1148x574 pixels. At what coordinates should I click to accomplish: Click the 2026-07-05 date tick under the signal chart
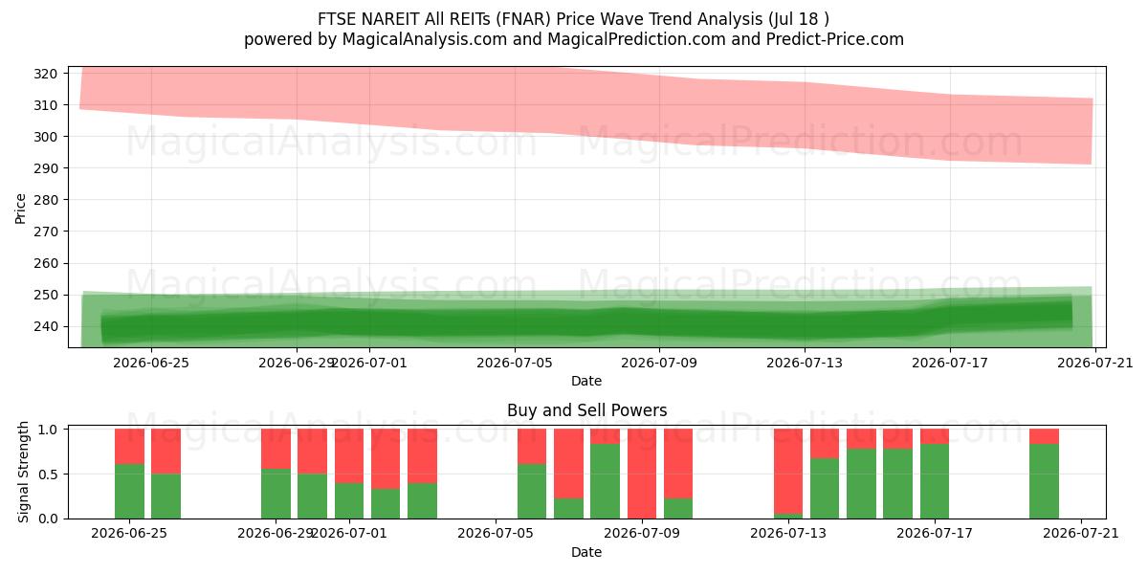[496, 534]
